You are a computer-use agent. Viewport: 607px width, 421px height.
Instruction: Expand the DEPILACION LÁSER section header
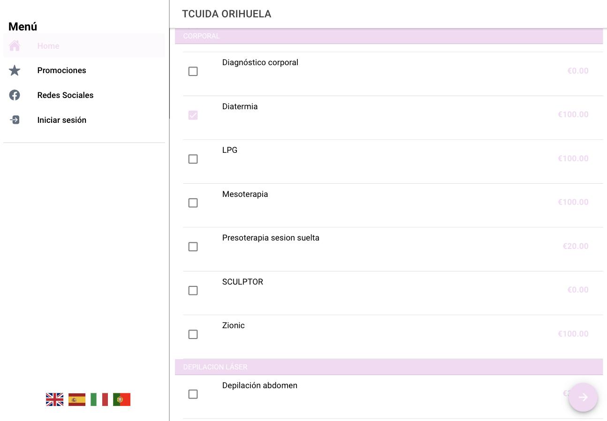click(x=389, y=367)
